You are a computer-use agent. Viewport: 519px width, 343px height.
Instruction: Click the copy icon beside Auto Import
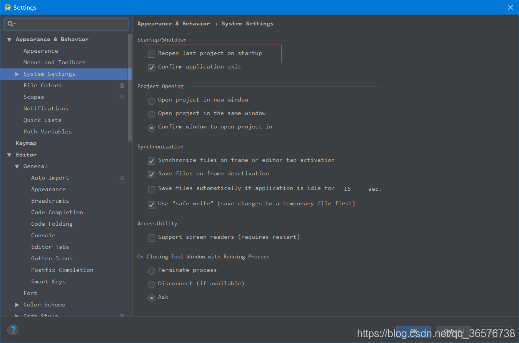pos(122,178)
